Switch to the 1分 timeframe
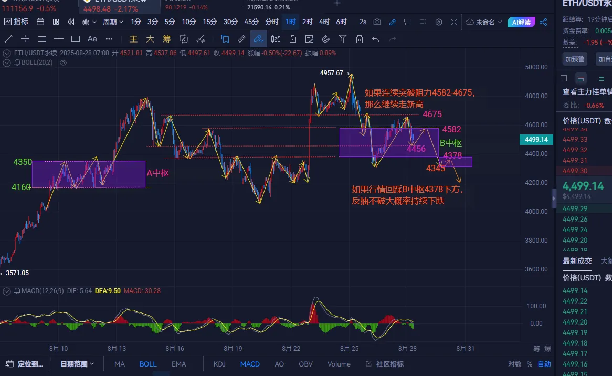Screen dimensions: 612x376 pos(135,22)
